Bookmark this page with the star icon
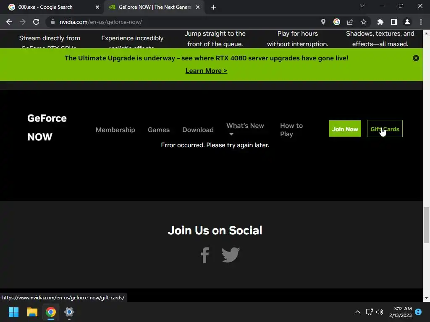Viewport: 430px width, 322px height. pyautogui.click(x=364, y=22)
